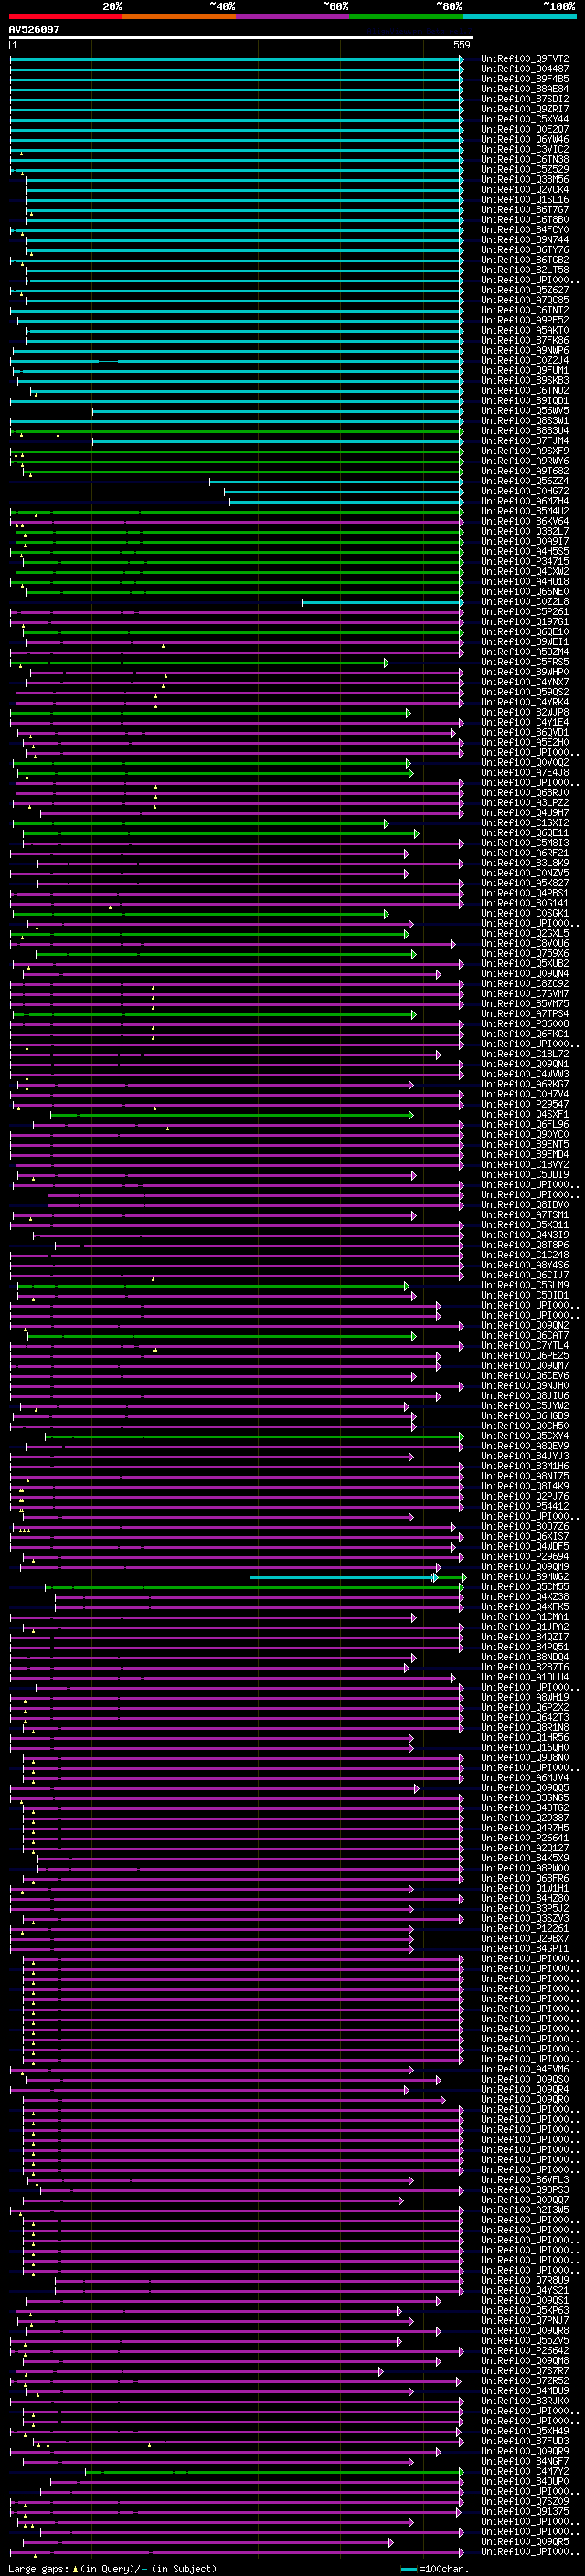The image size is (585, 2576).
Task: Select the UniRef100_B2WJP8 label
Action: (x=524, y=713)
